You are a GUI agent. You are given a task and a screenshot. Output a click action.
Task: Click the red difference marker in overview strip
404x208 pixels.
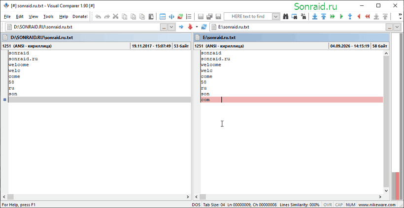(397, 186)
